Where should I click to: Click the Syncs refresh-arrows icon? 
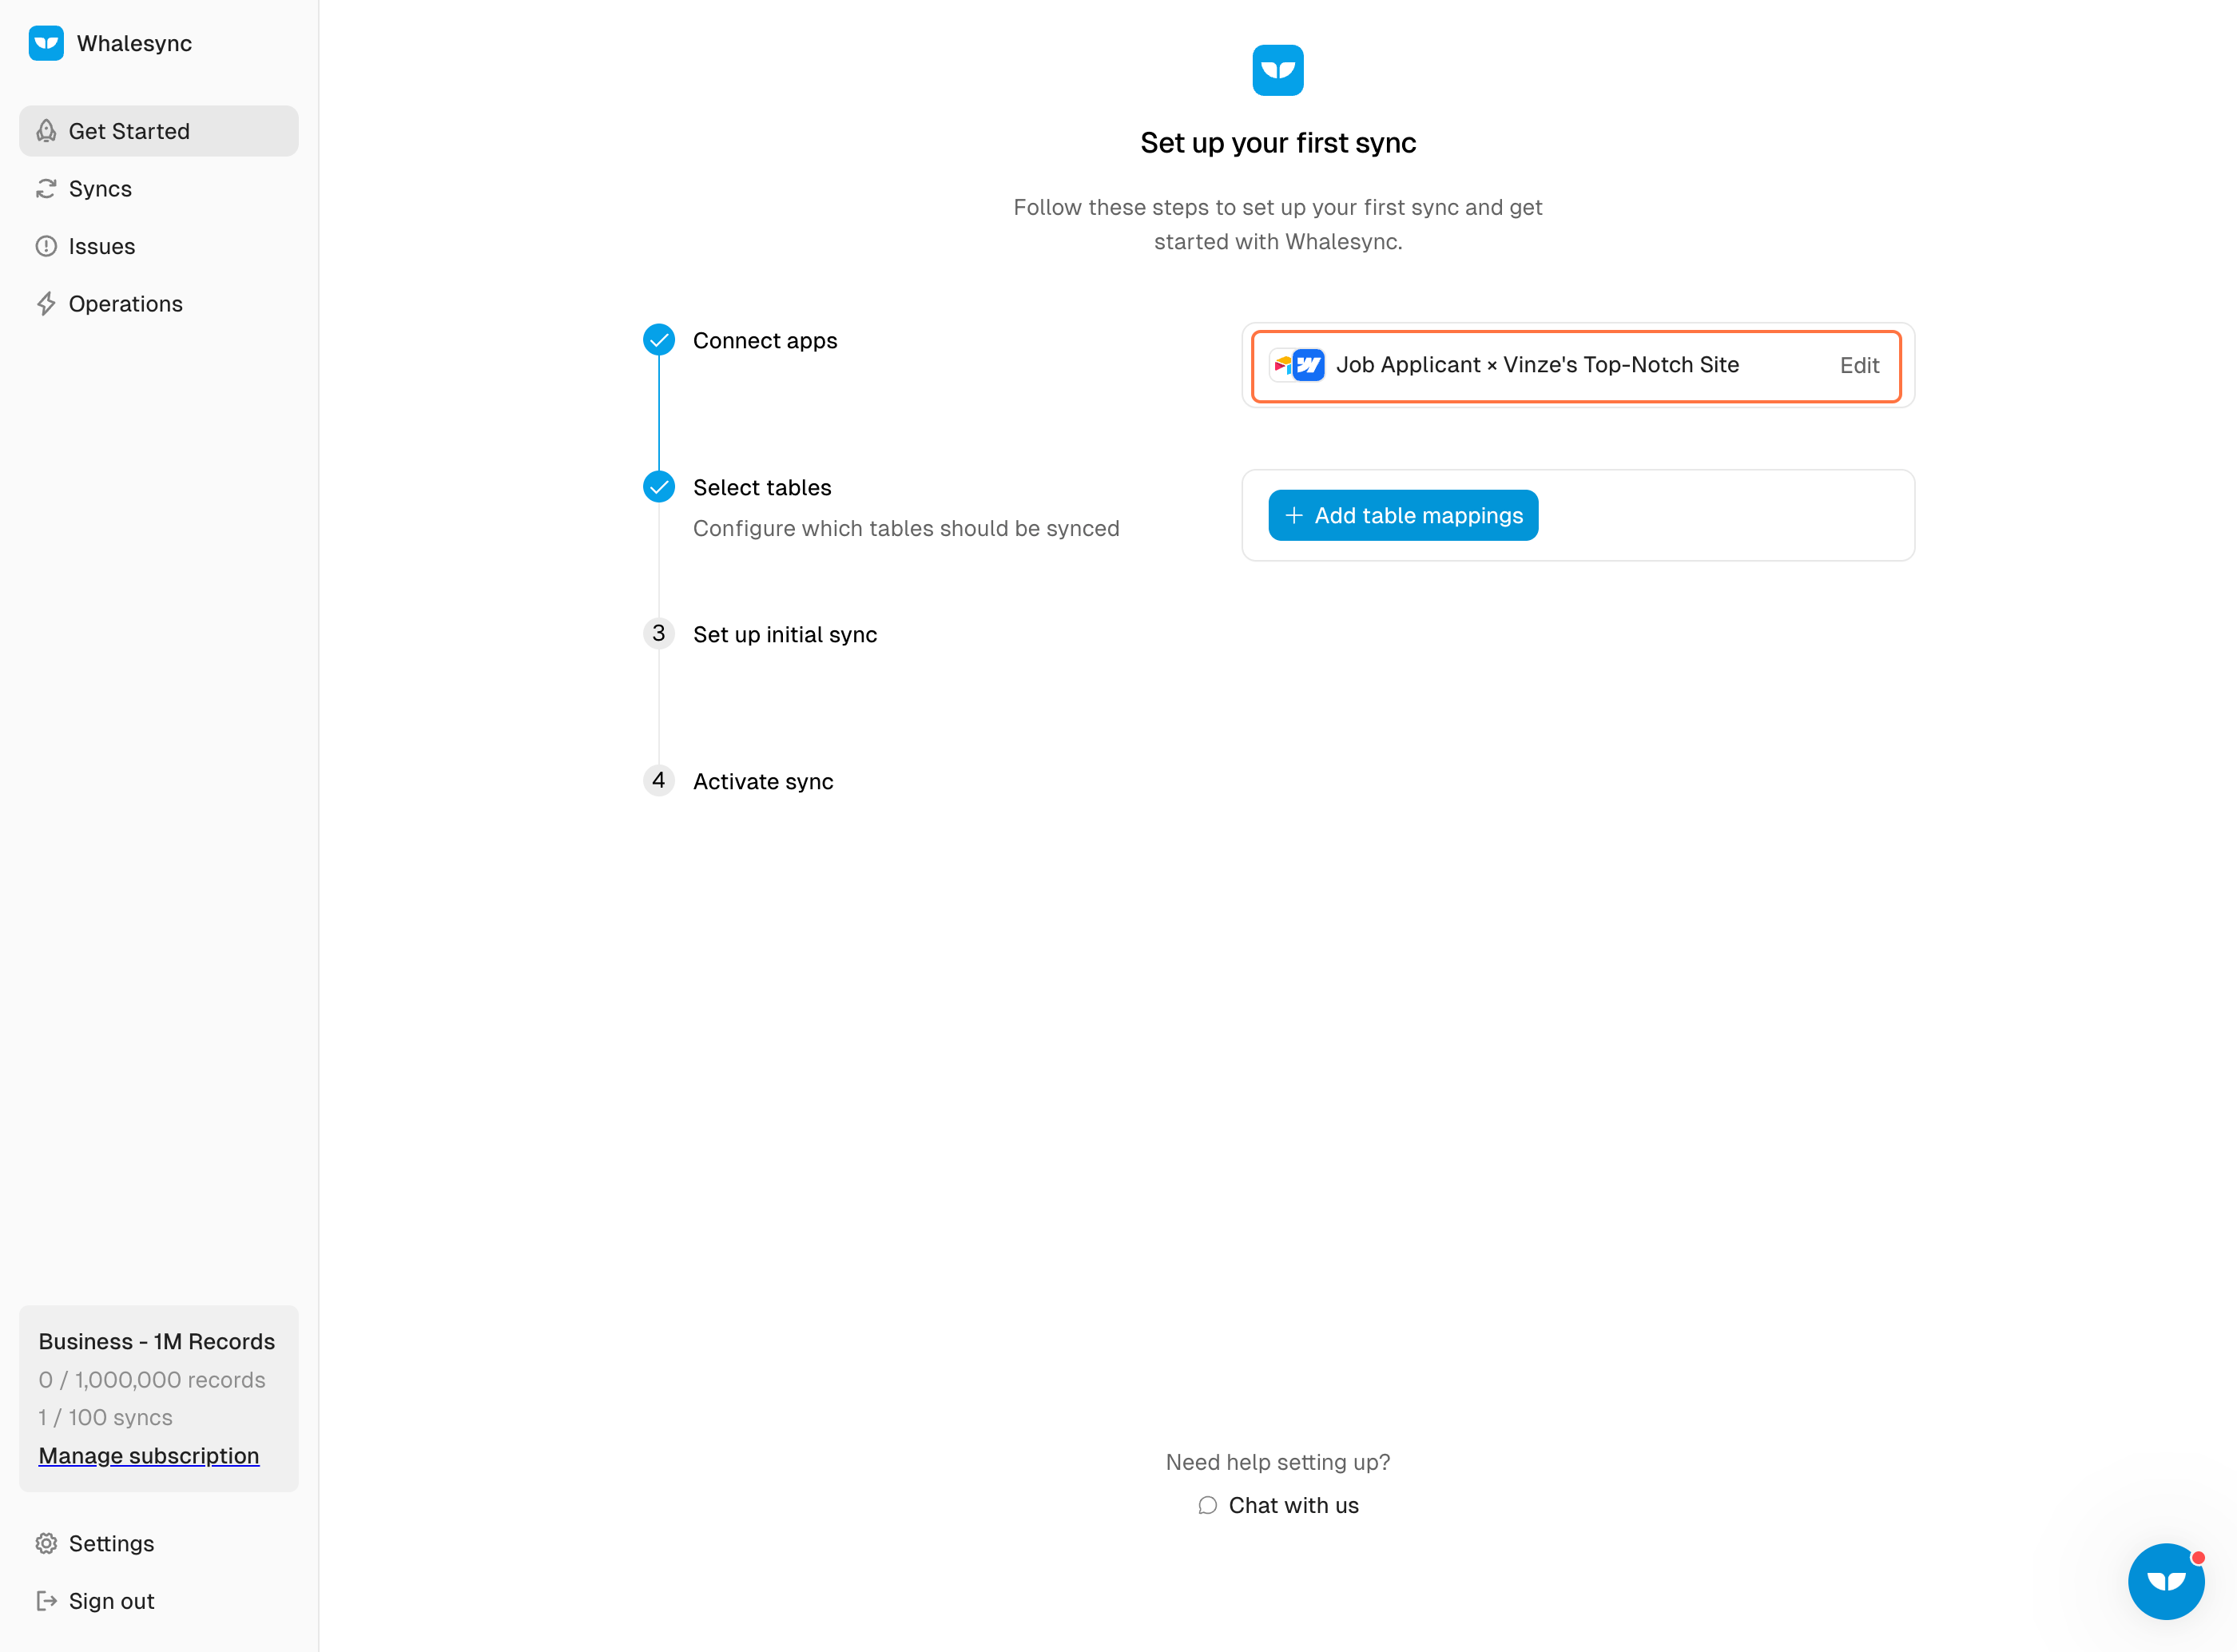46,189
